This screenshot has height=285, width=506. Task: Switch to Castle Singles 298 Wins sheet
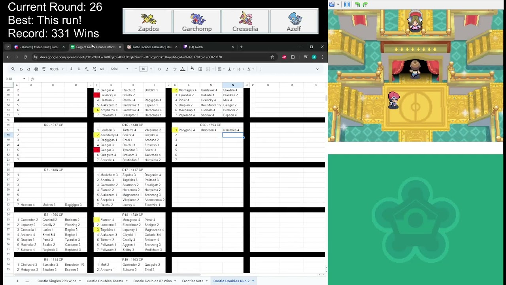(x=57, y=281)
